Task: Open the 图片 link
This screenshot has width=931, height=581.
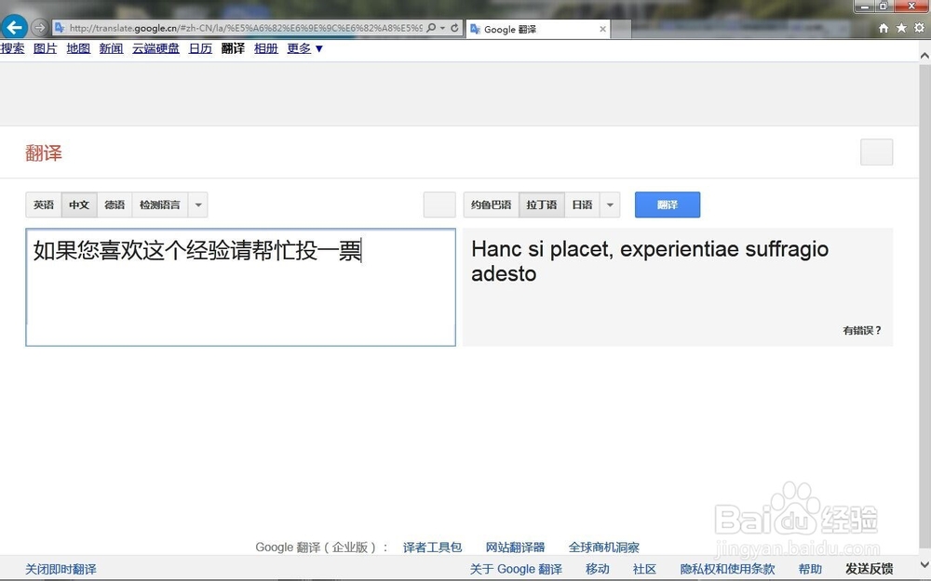Action: (x=45, y=48)
